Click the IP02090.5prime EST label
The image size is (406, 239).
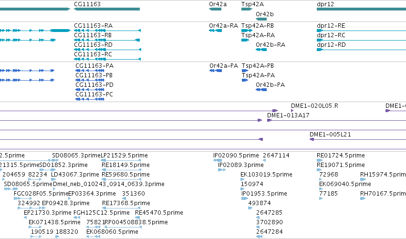point(236,156)
